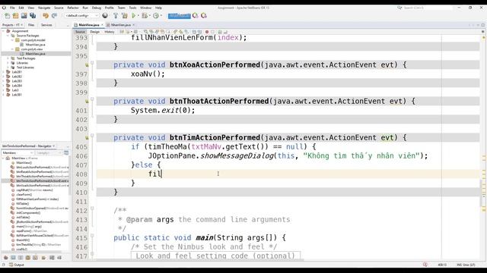Viewport: 487px width, 273px height.
Task: Select btnThoatActionPerformed in Navigator members list
Action: click(39, 176)
